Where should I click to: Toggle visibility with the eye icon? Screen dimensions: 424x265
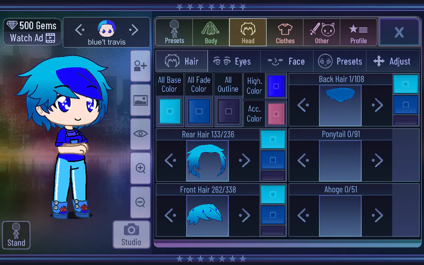[x=140, y=134]
